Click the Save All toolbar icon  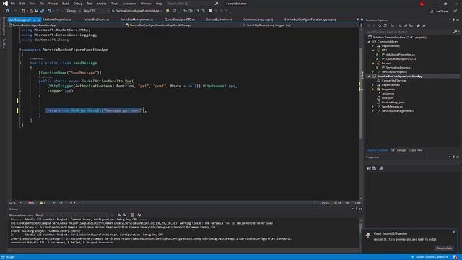click(x=42, y=11)
